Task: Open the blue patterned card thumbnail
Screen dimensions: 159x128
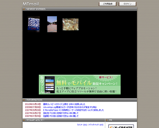Action: pos(34,24)
